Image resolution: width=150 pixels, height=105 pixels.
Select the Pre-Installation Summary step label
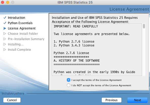(26, 39)
